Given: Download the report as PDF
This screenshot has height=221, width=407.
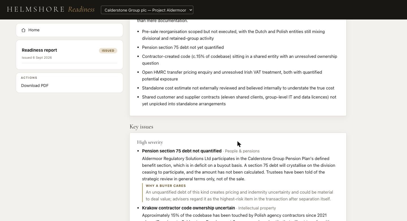Looking at the screenshot, I should click(35, 86).
